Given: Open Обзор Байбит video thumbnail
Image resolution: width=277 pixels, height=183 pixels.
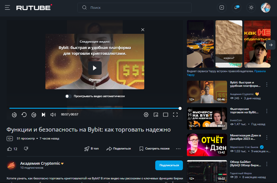Looking at the screenshot, I should click(207, 171).
